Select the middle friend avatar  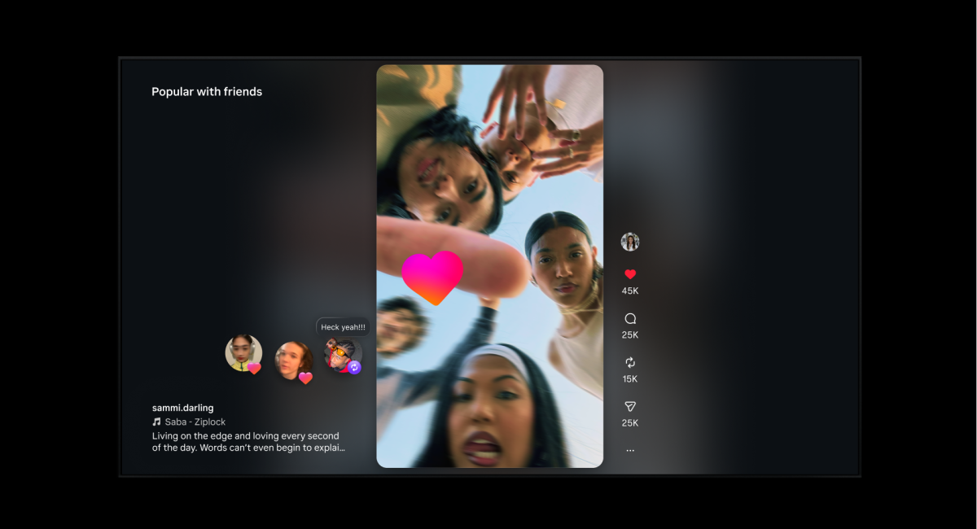pyautogui.click(x=292, y=359)
